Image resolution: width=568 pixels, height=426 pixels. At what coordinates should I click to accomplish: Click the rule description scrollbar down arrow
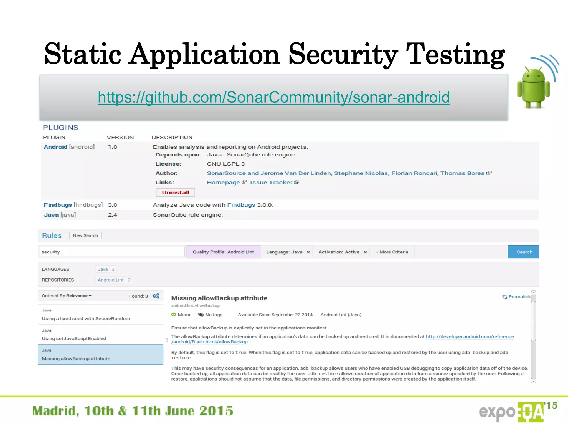point(533,381)
